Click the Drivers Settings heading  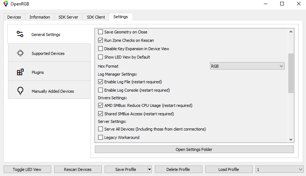click(112, 98)
